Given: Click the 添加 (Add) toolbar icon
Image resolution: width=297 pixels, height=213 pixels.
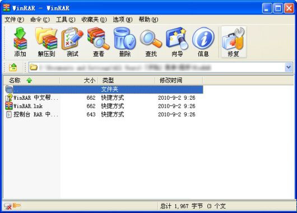Looking at the screenshot, I should point(20,42).
